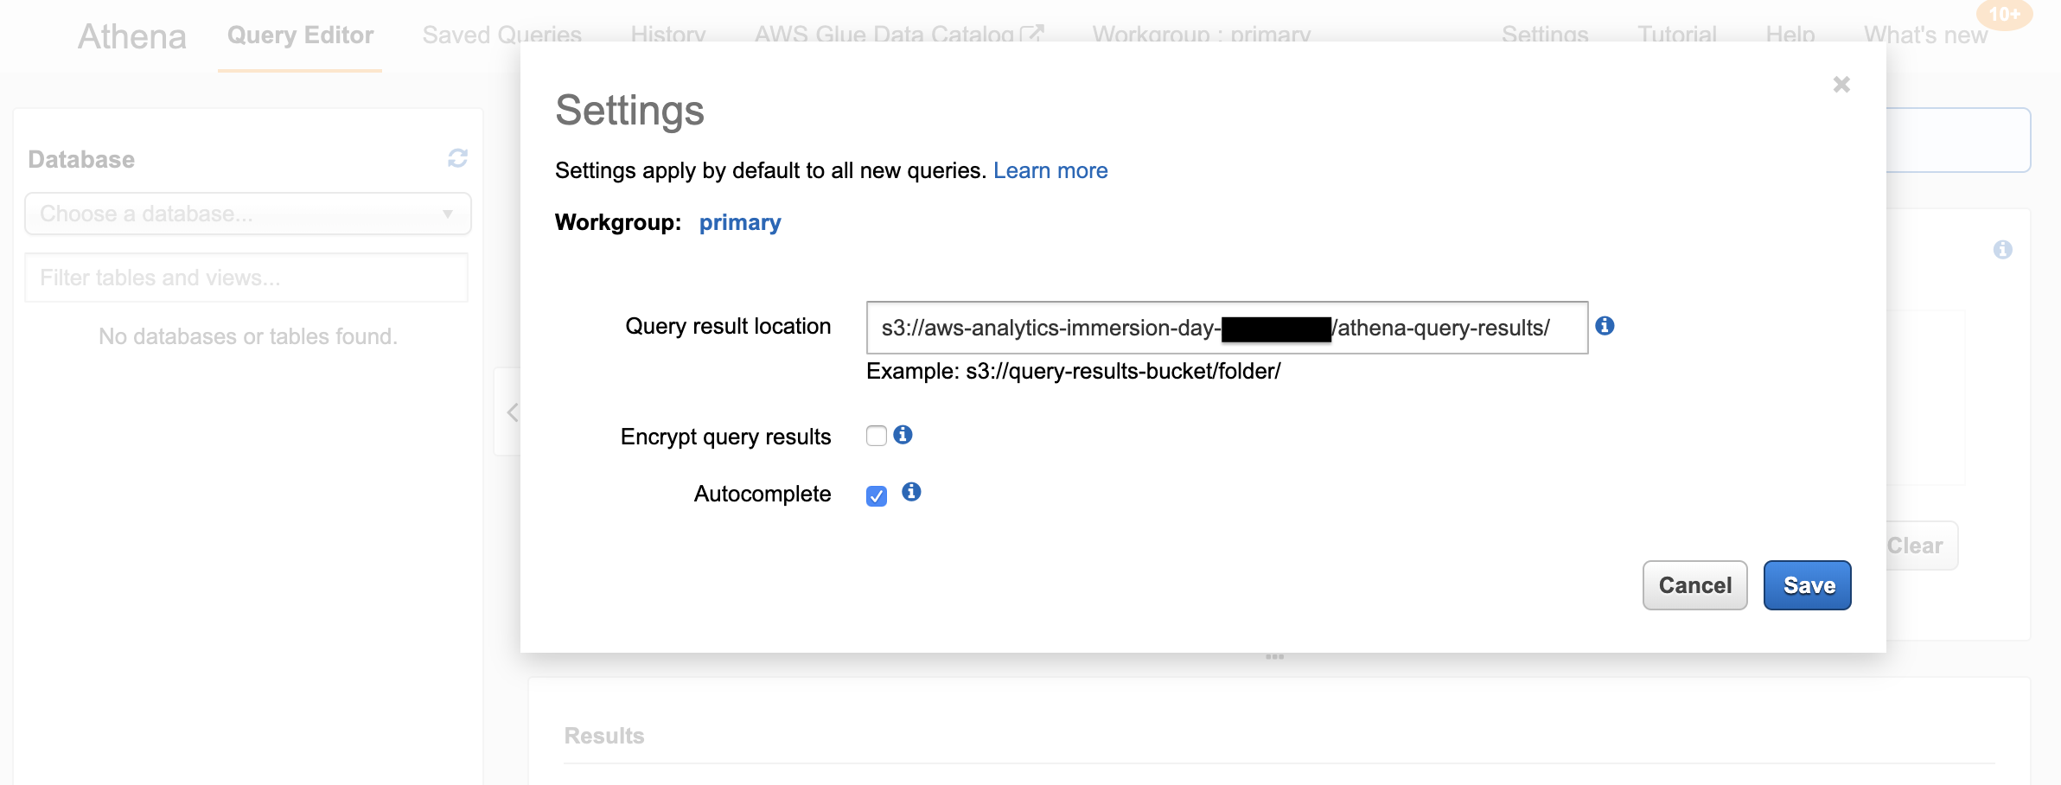Switch to the Query Editor tab

pos(300,35)
